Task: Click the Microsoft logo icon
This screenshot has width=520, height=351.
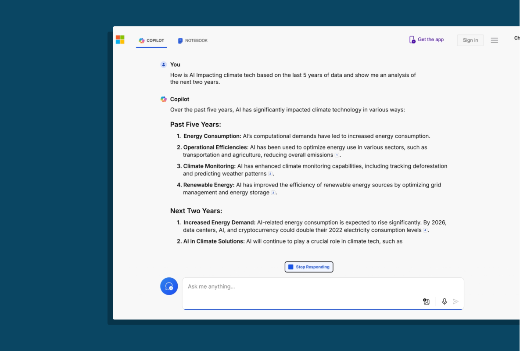Action: coord(120,40)
